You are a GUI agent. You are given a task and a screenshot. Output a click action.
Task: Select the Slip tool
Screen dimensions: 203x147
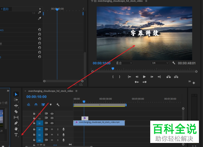[x=16, y=117]
